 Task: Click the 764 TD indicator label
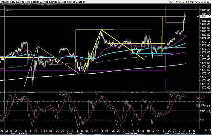[x=200, y=98]
